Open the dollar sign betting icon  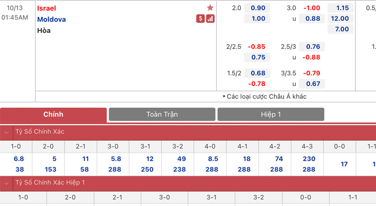tap(201, 19)
